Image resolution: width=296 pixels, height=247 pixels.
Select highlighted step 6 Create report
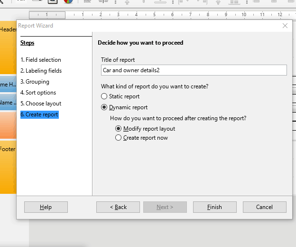[39, 114]
